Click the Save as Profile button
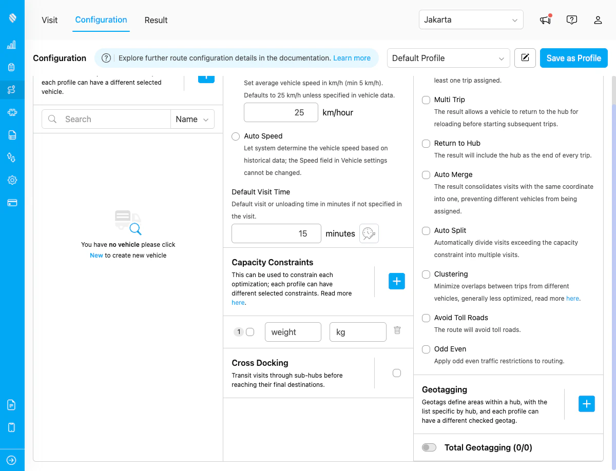Screen dimensions: 616x471 pos(573,58)
